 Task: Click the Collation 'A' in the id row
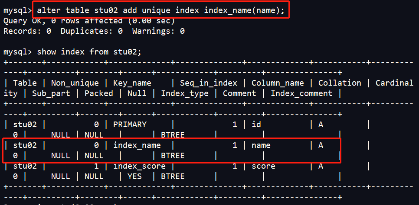[x=321, y=124]
